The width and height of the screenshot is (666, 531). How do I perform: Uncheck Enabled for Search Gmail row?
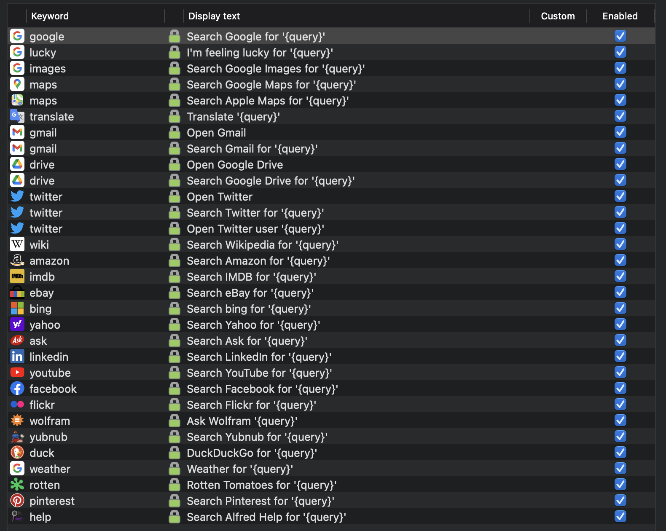620,148
